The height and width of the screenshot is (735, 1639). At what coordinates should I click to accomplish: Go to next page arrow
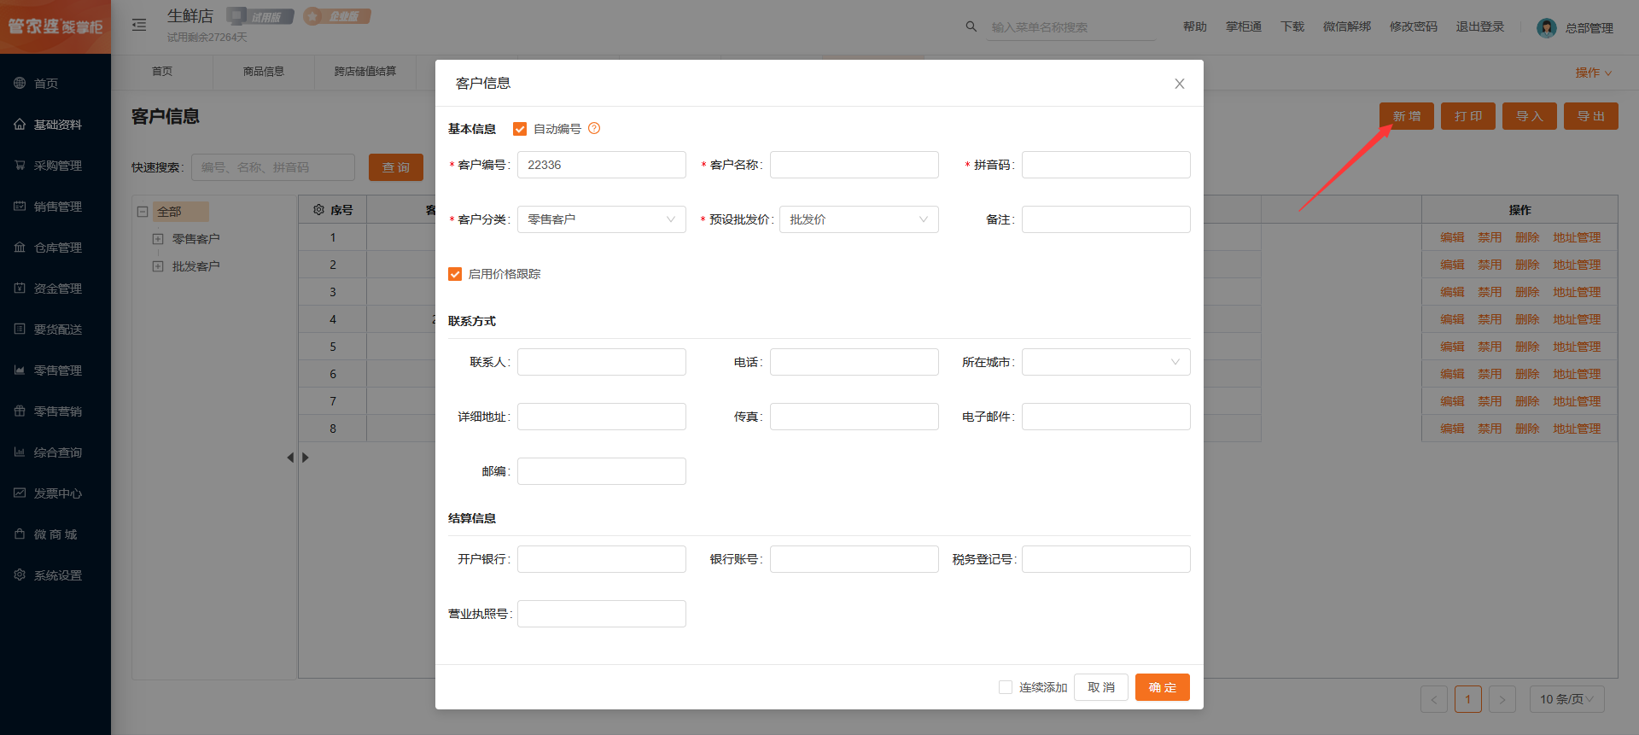(x=1502, y=699)
